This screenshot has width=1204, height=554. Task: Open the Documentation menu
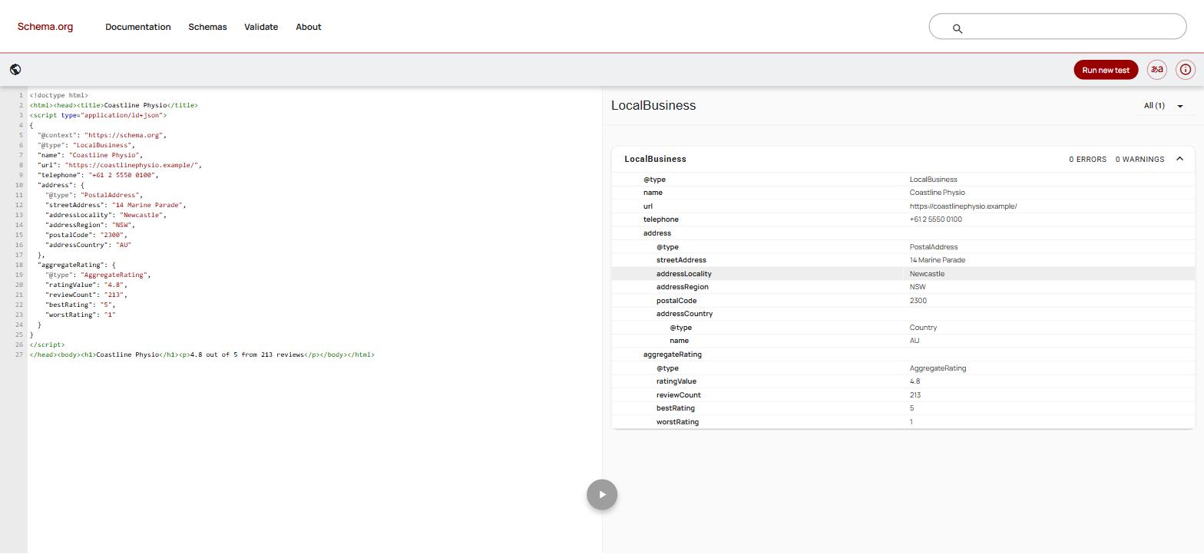(x=138, y=27)
